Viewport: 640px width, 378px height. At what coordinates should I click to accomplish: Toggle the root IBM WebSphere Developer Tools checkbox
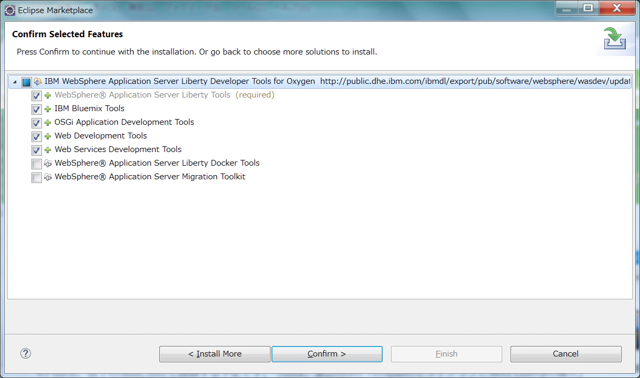tap(26, 82)
